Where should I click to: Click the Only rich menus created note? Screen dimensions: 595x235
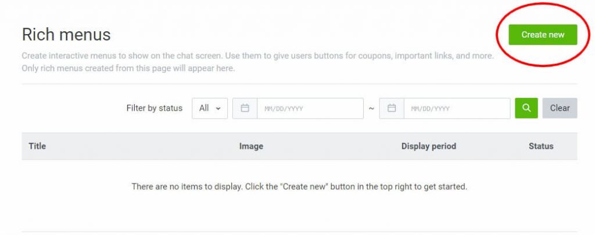point(128,69)
